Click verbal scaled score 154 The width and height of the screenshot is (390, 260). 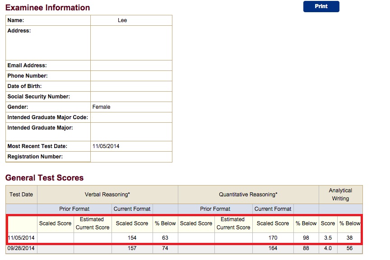(132, 237)
